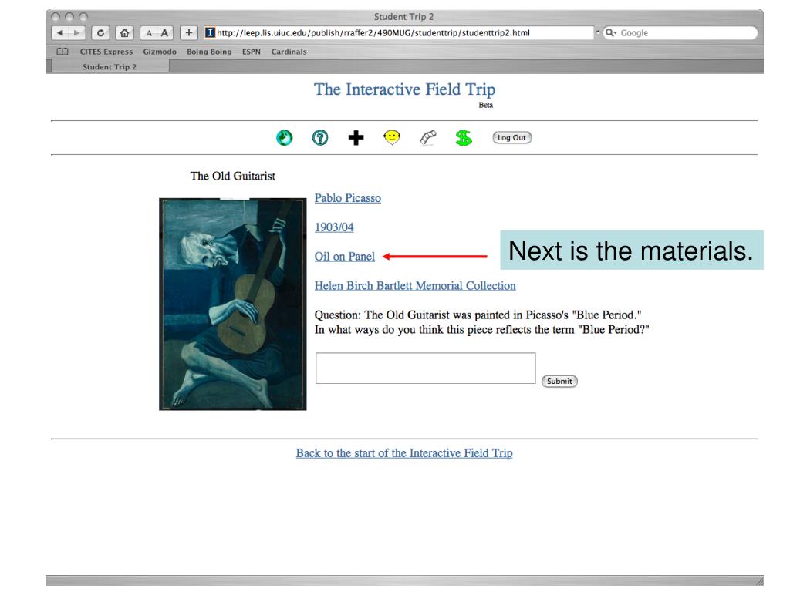Open the Gizmodo bookmark
The width and height of the screenshot is (790, 592).
click(160, 52)
